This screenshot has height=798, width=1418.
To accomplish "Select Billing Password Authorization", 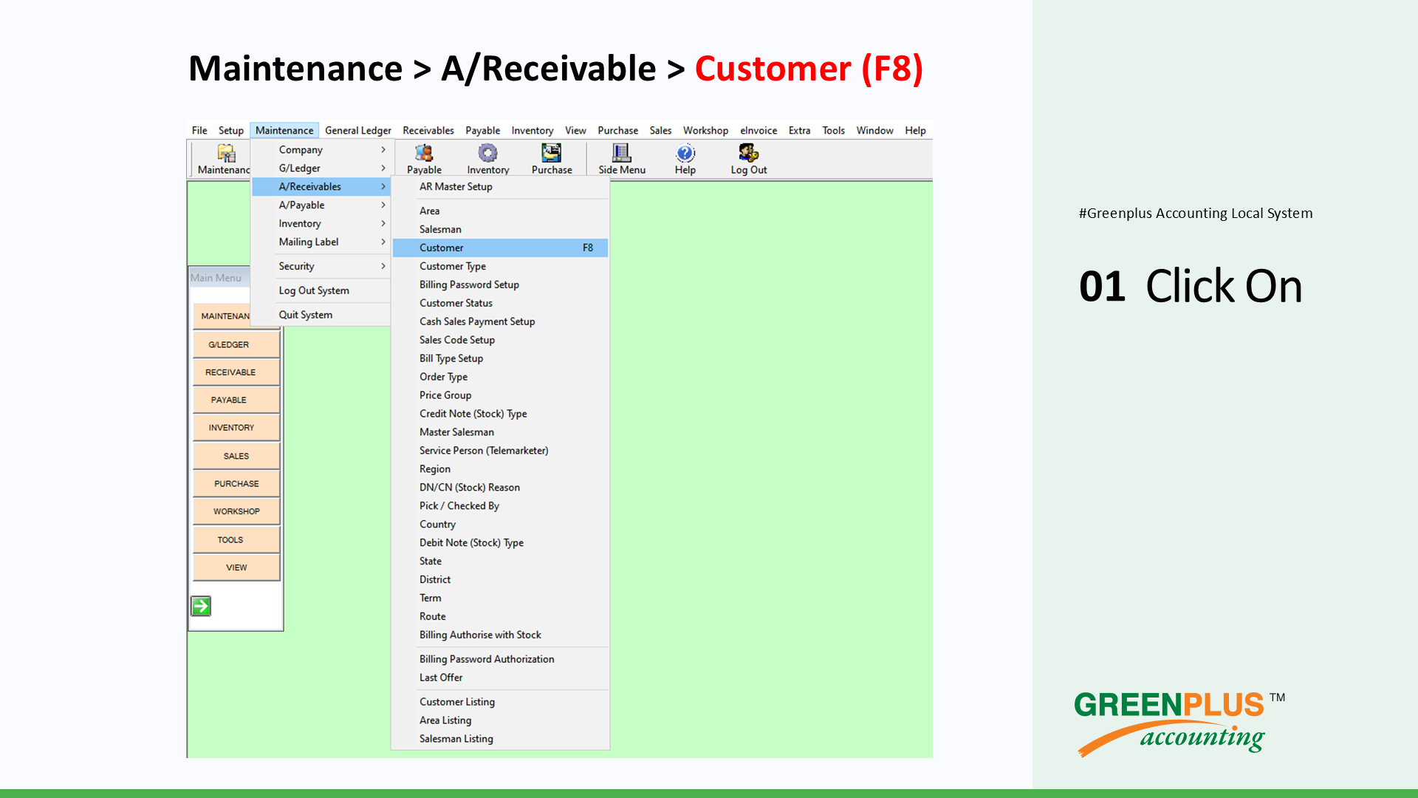I will pos(501,659).
